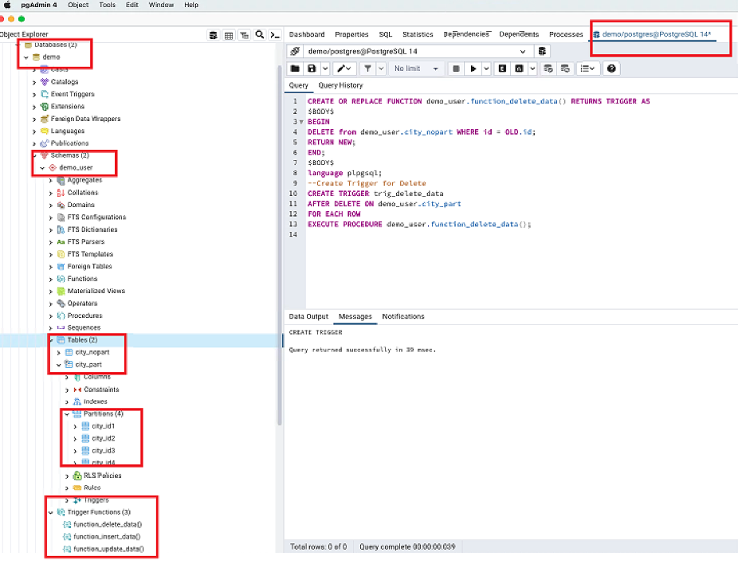Open Search Objects magnifier icon

259,35
